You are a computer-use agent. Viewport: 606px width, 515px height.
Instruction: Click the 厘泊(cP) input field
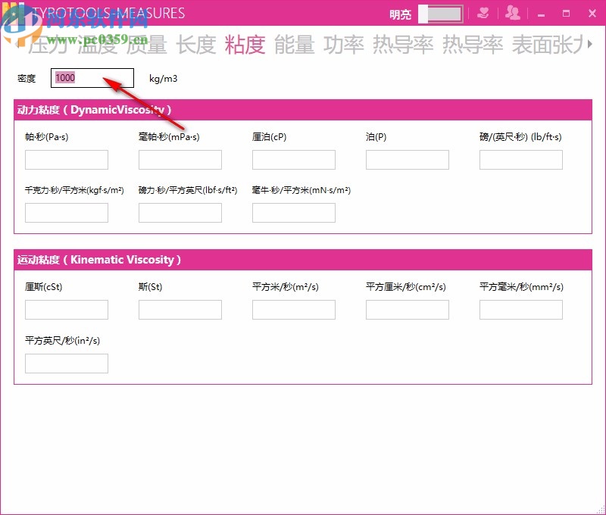[294, 160]
